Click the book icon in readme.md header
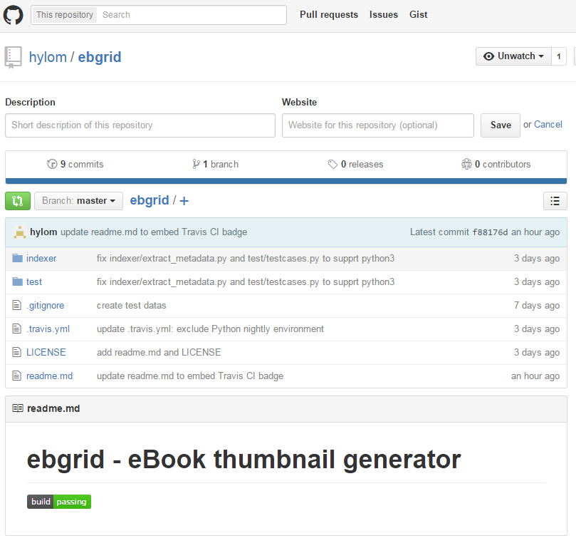The image size is (576, 553). click(x=18, y=408)
